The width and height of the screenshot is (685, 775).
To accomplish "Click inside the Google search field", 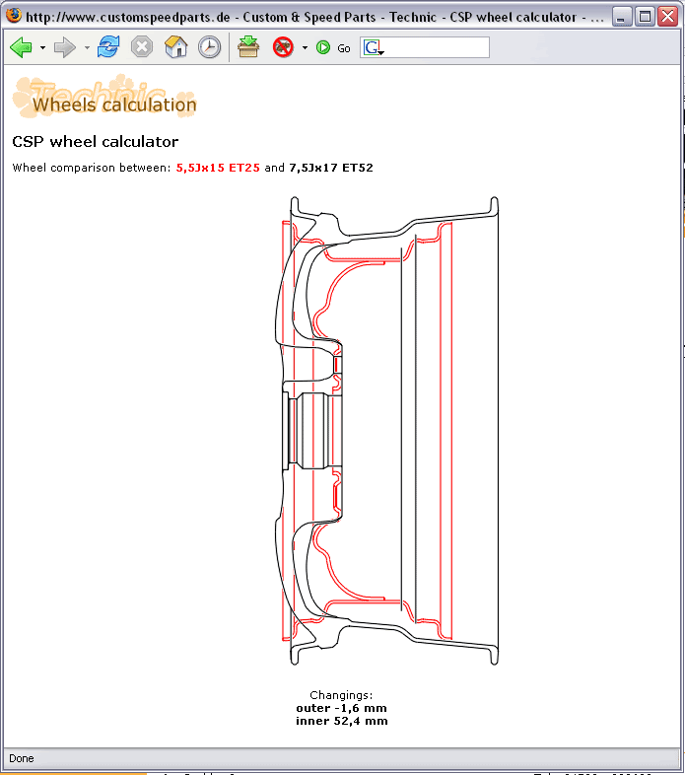I will [x=436, y=47].
